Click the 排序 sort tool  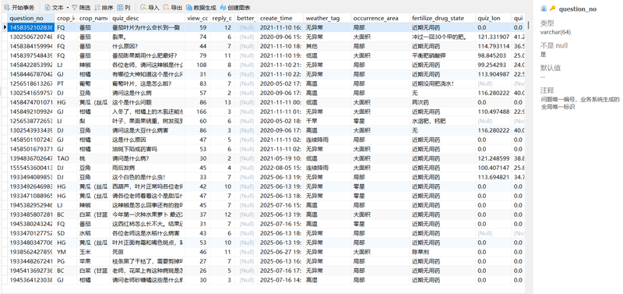coord(104,8)
